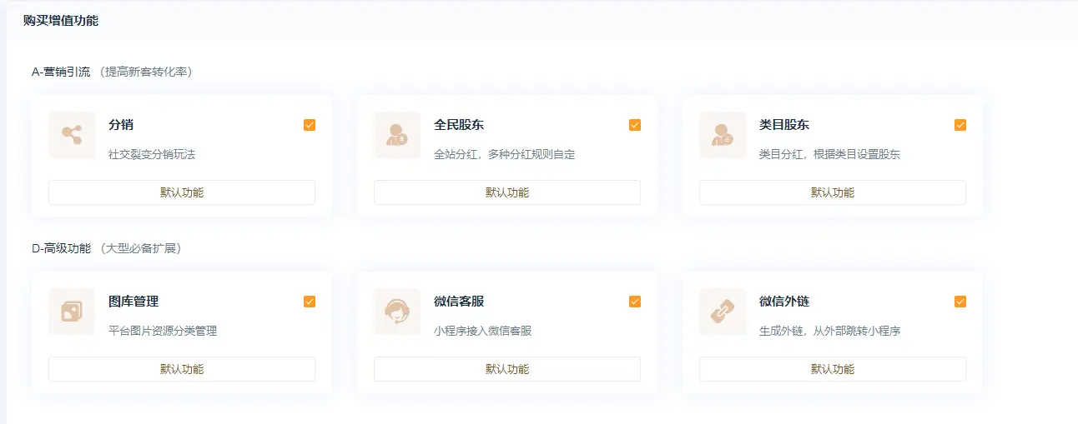This screenshot has height=424, width=1078.
Task: Uncheck the 微信客服 checkbox
Action: point(635,302)
